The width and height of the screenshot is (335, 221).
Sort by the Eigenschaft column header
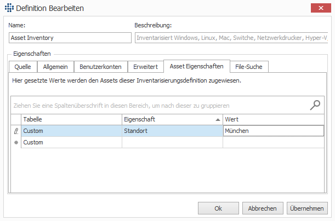(x=172, y=119)
